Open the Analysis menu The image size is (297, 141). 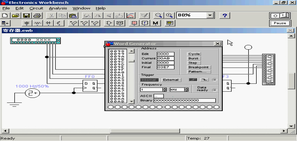click(x=58, y=8)
